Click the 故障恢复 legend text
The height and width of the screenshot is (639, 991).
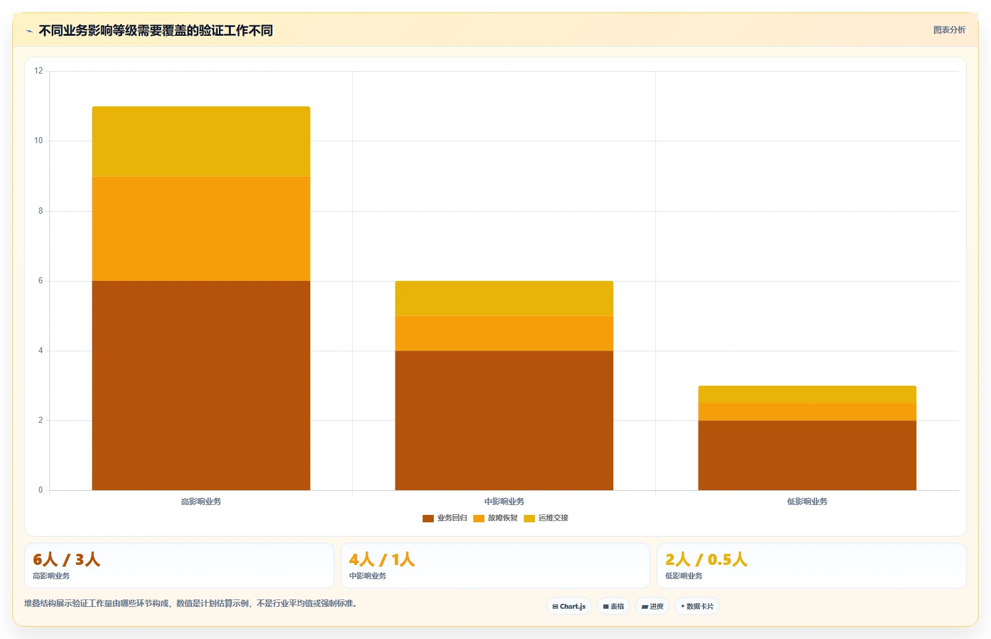click(503, 518)
